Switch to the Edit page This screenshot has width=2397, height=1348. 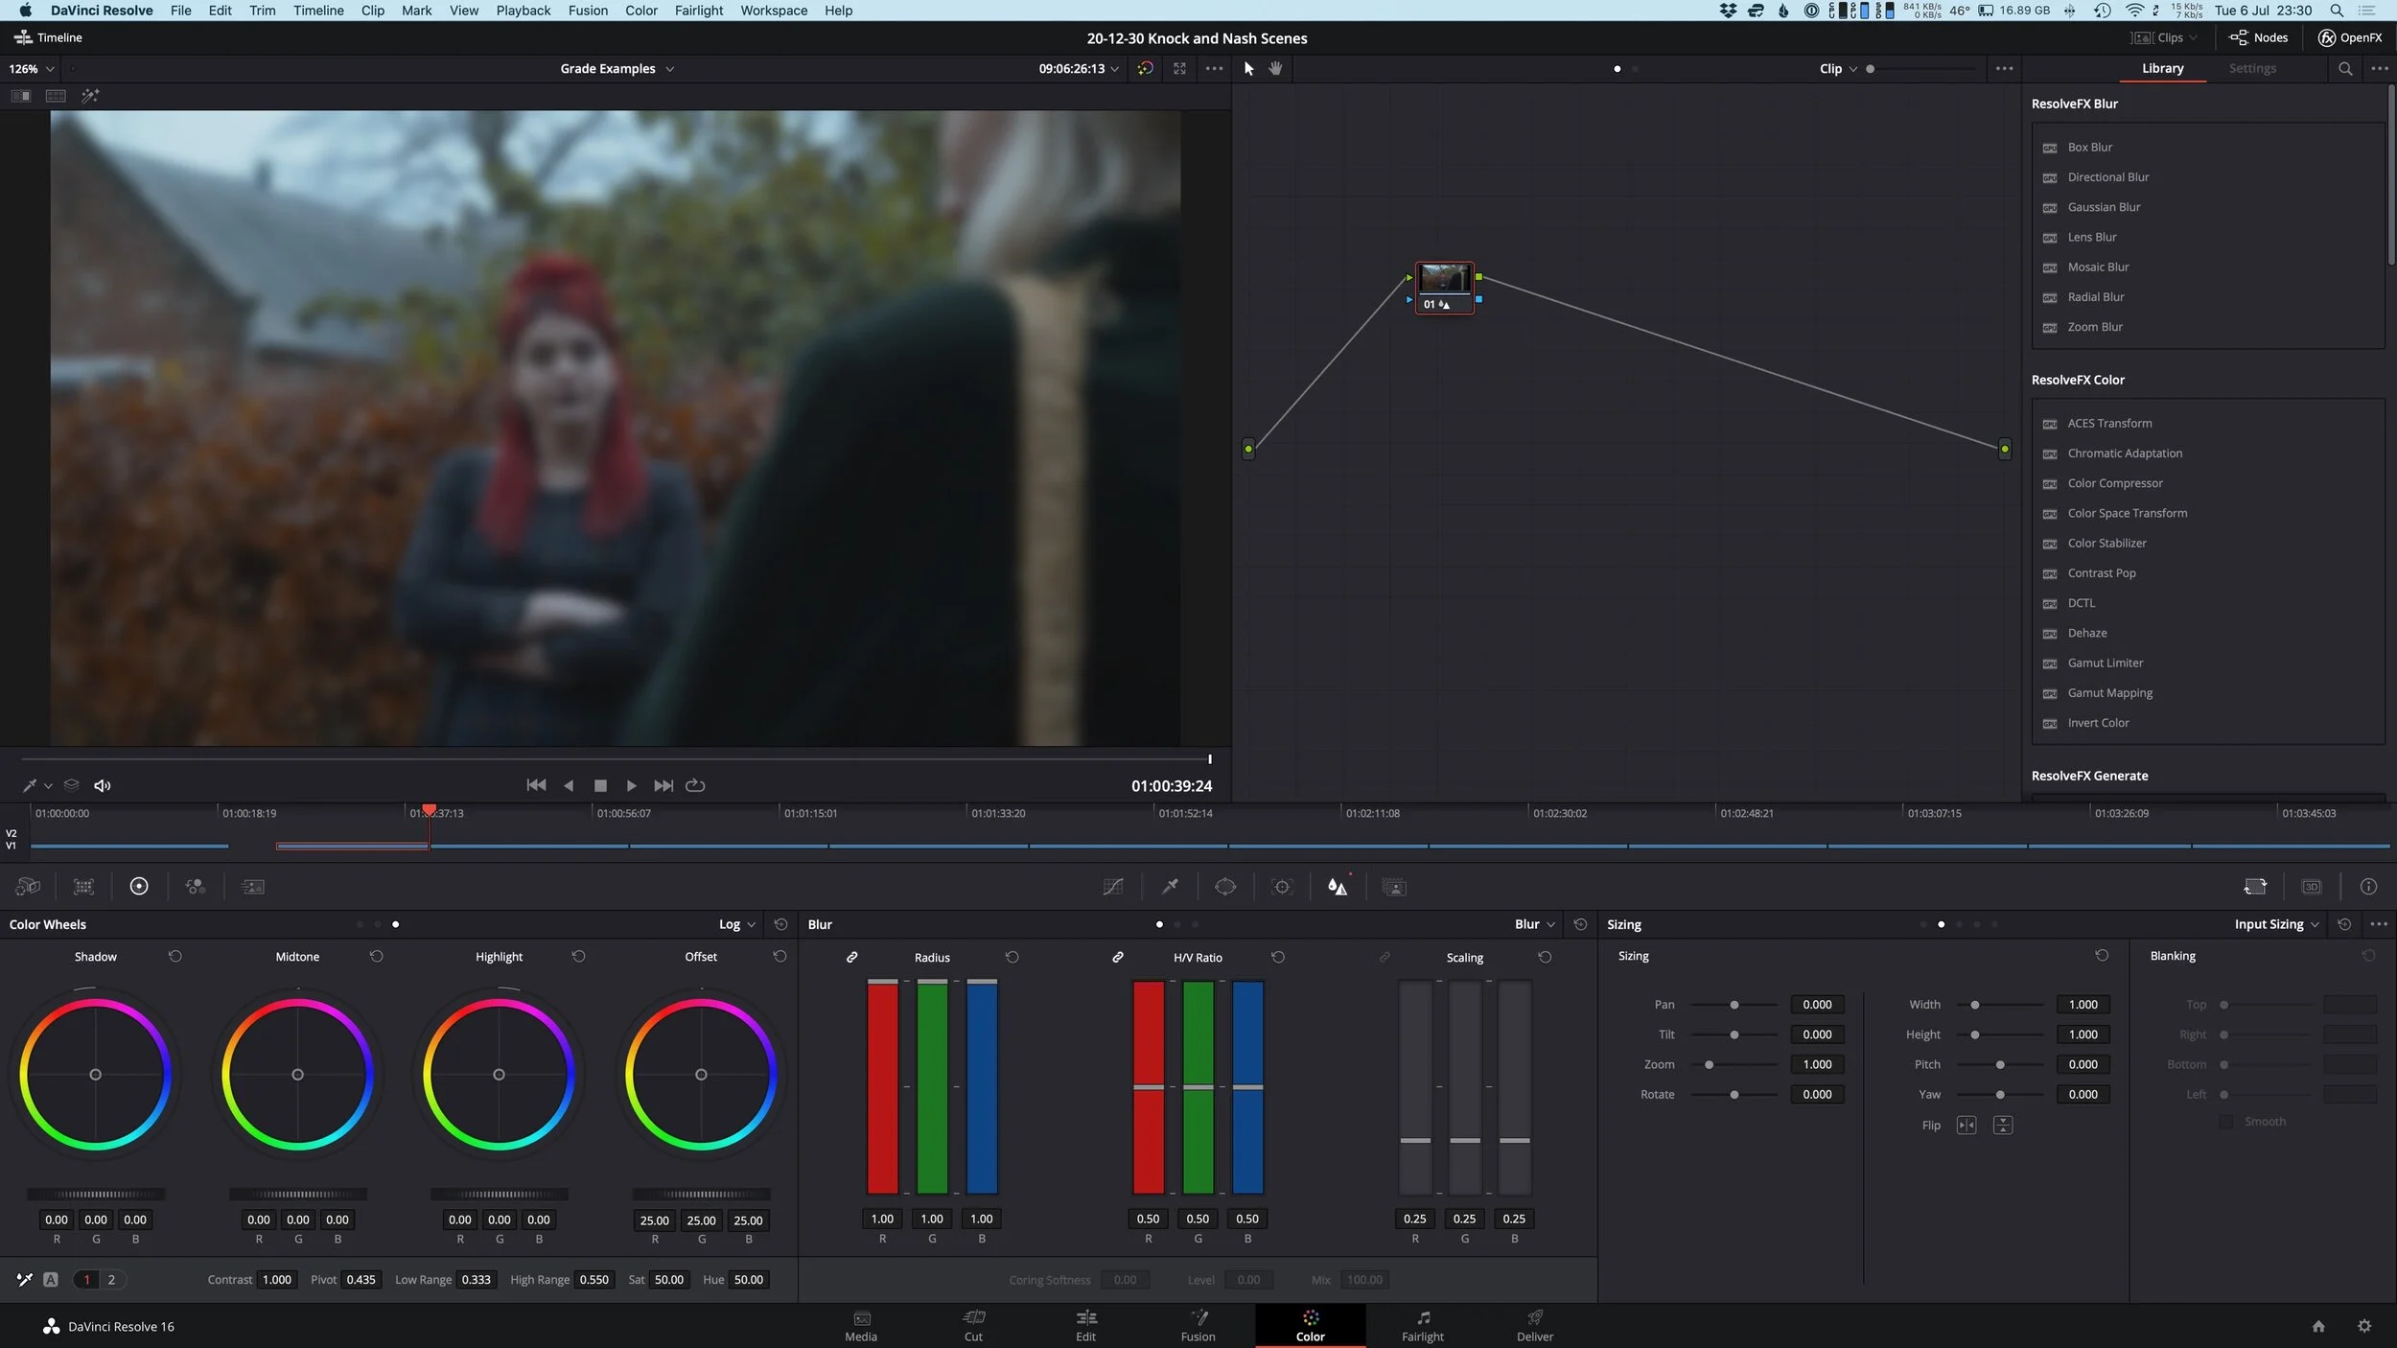[1085, 1325]
